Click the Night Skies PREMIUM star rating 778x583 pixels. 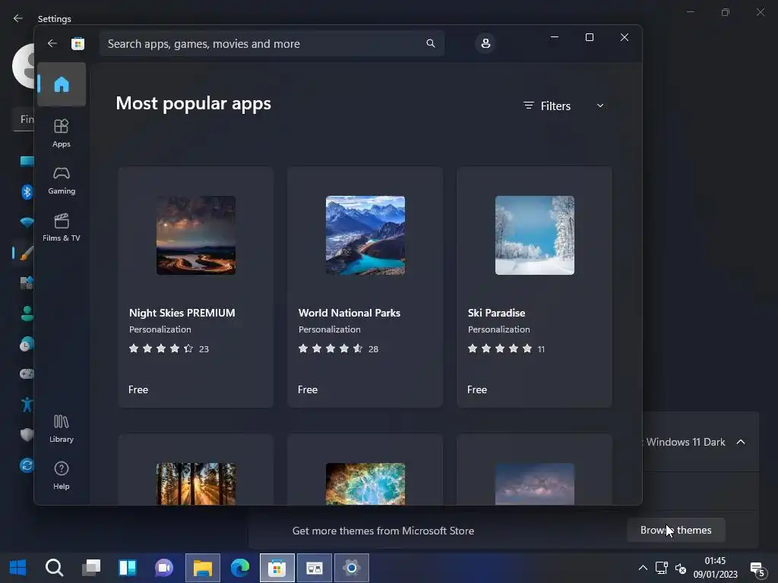pyautogui.click(x=161, y=348)
